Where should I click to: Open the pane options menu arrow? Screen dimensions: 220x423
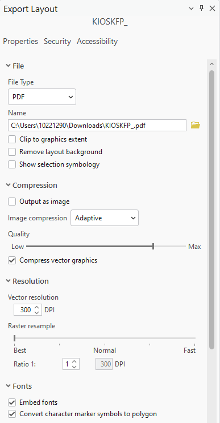pyautogui.click(x=191, y=9)
